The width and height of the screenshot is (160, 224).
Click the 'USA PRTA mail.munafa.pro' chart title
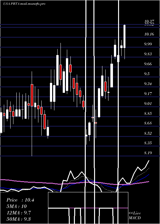pos(24,4)
